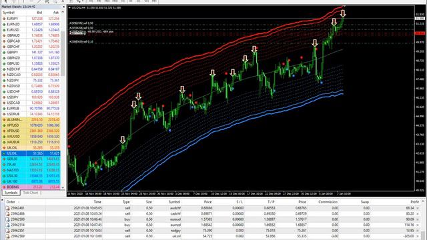The image size is (427, 240).
Task: Close the audchf order with its x button
Action: (x=418, y=209)
